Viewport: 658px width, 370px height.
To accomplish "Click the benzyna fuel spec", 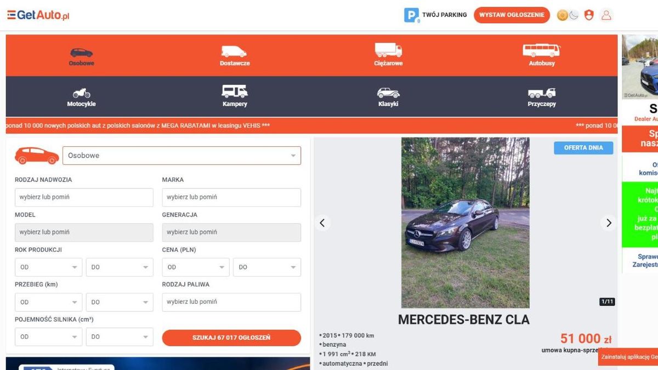I will point(333,345).
